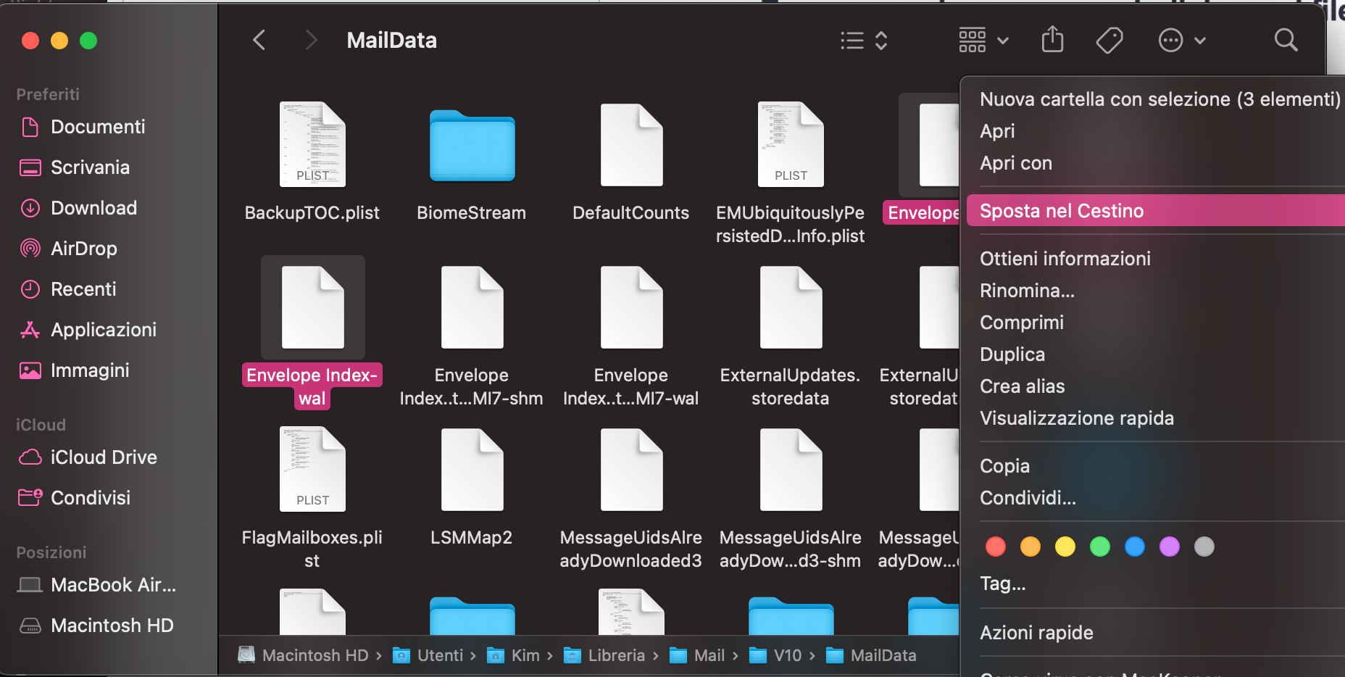Switch to list view using the toolbar icon
This screenshot has width=1345, height=677.
coord(851,40)
